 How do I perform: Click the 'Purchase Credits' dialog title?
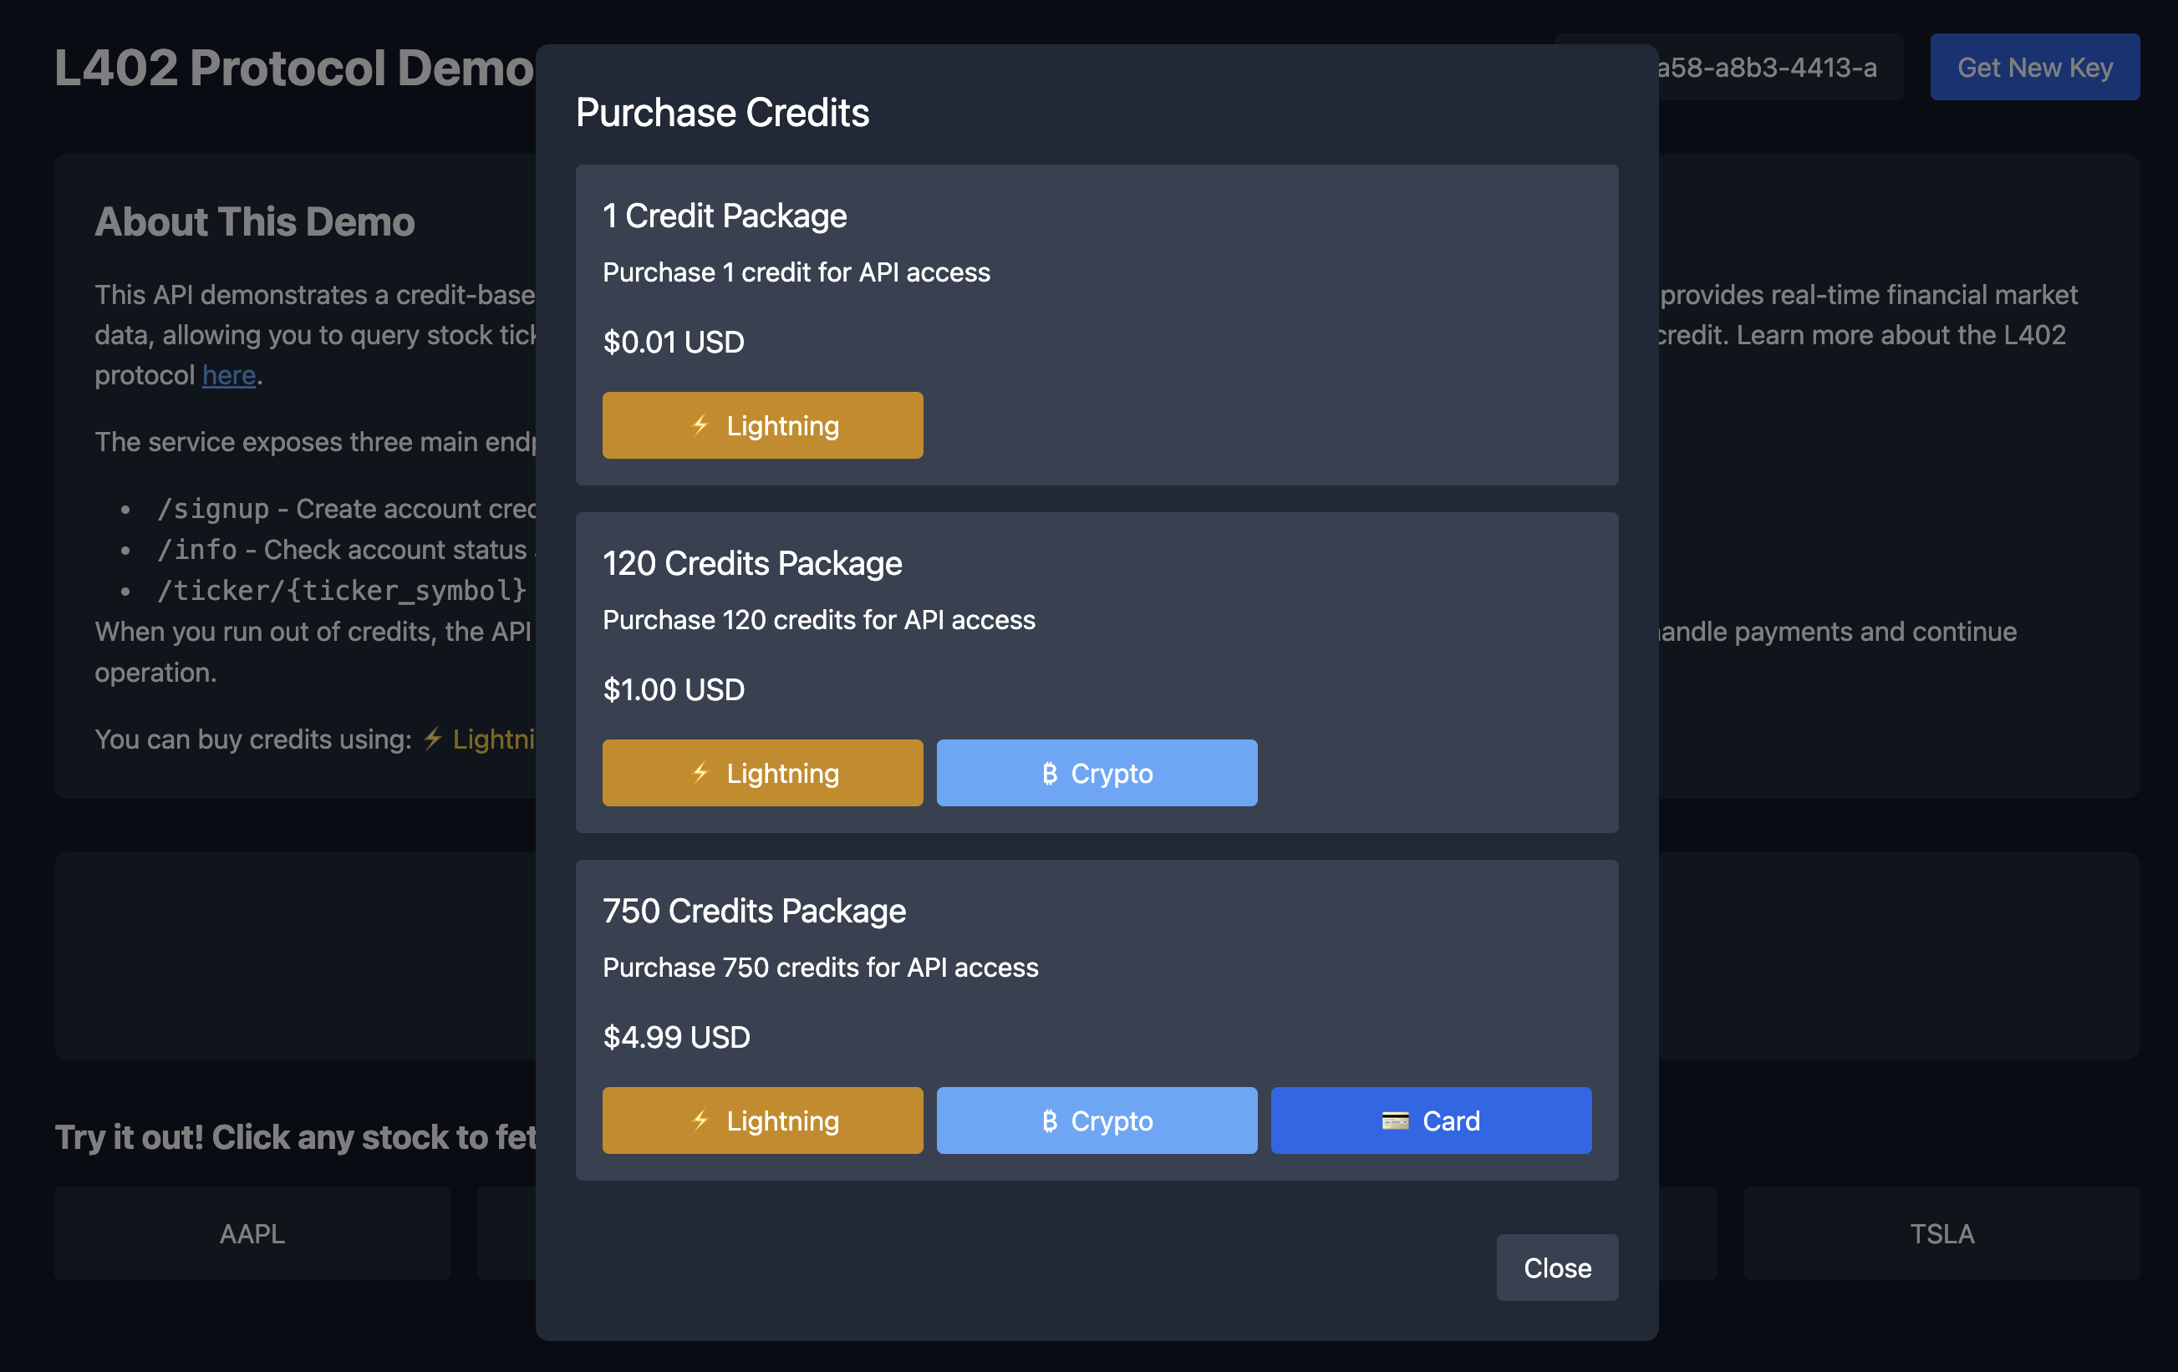pos(723,113)
